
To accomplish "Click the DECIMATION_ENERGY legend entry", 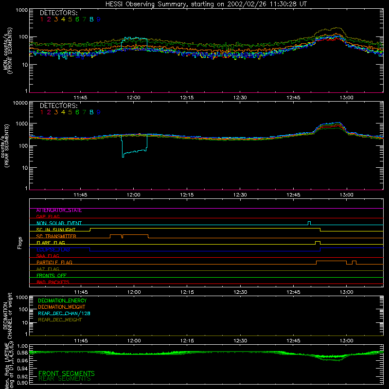I will tap(62, 301).
